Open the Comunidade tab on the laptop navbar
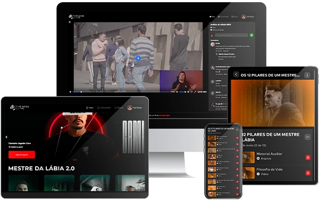Screen dimensions: 319x206 104,108
